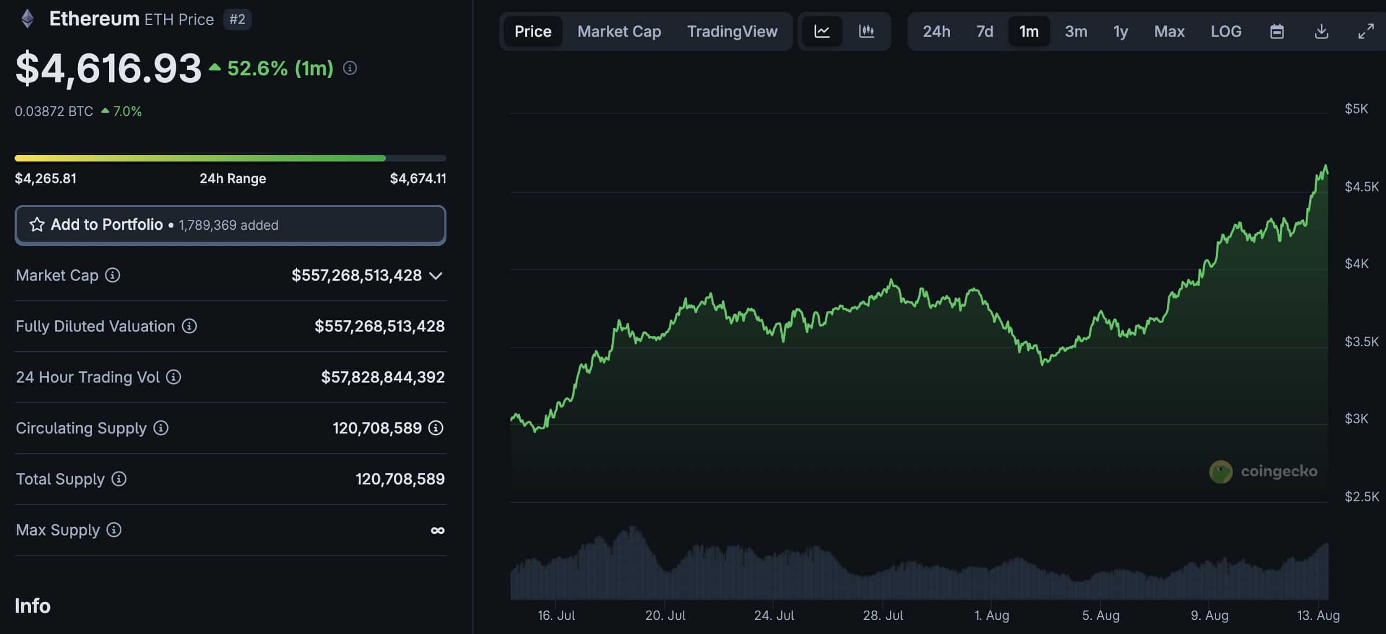Select the Max timeframe
Viewport: 1386px width, 634px height.
pos(1169,31)
